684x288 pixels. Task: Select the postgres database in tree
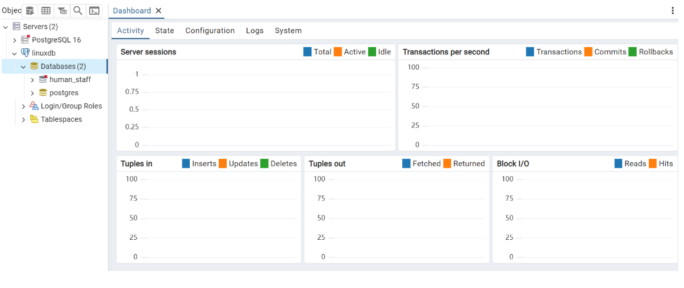tap(64, 93)
